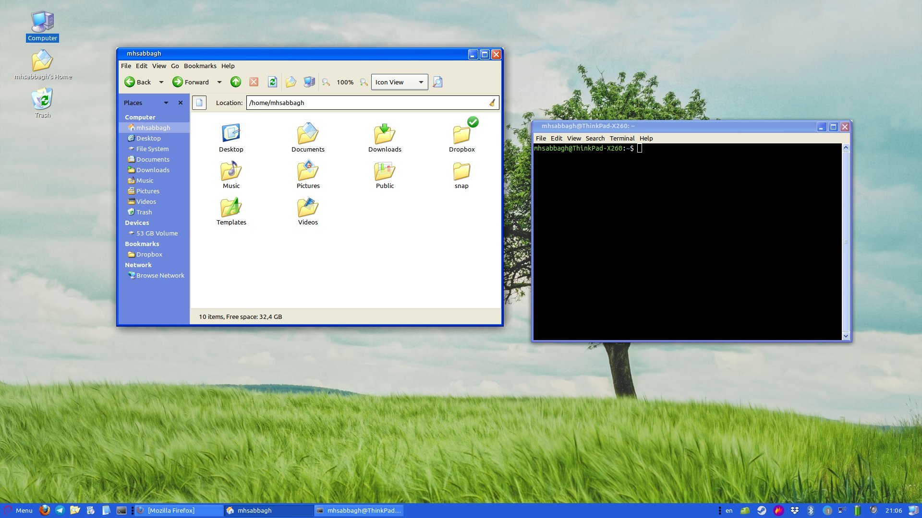Click the Bluetooth icon in the system tray
The width and height of the screenshot is (922, 518).
[x=810, y=511]
